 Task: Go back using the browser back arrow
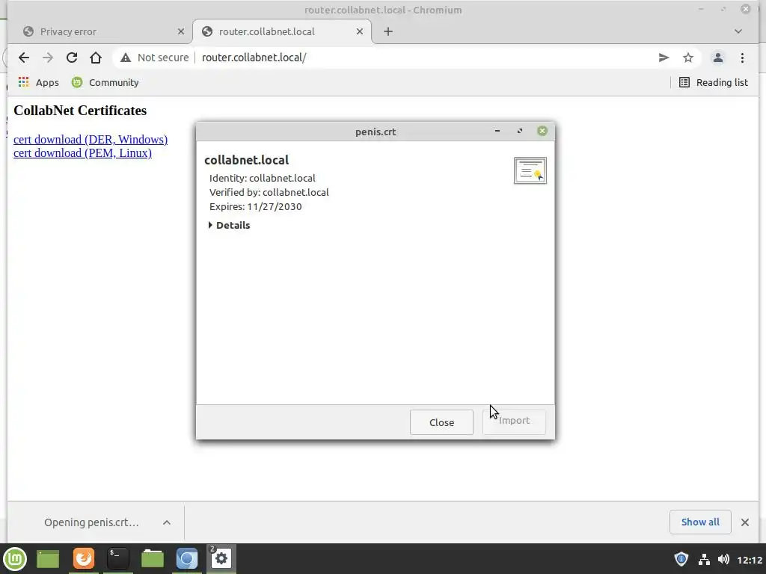pos(23,58)
